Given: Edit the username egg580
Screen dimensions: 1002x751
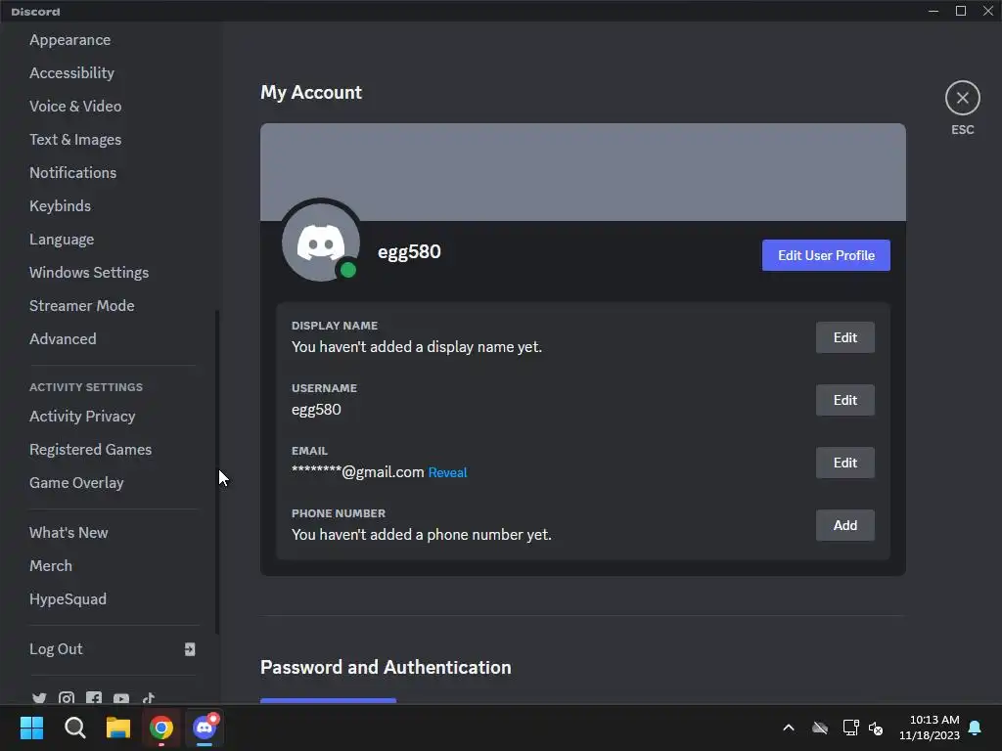Looking at the screenshot, I should (844, 400).
